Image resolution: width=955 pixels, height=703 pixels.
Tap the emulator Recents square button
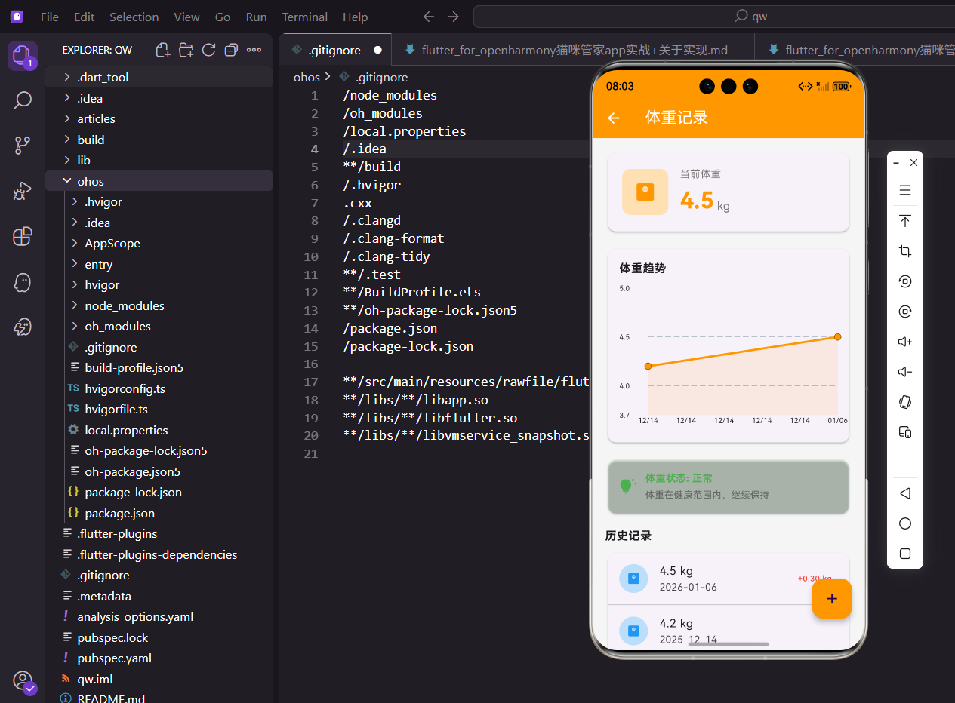pyautogui.click(x=905, y=554)
